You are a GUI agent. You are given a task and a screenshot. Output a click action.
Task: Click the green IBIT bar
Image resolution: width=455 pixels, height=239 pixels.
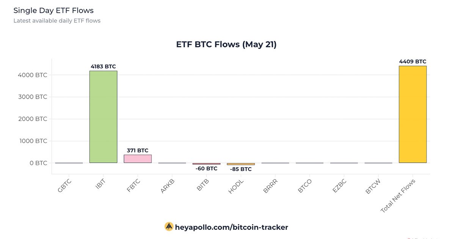pyautogui.click(x=103, y=117)
